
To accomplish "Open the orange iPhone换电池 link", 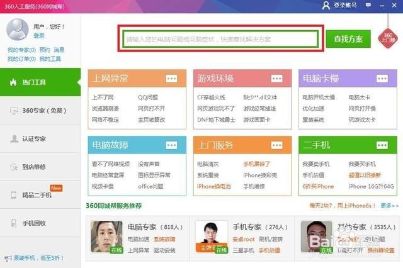I will point(214,186).
